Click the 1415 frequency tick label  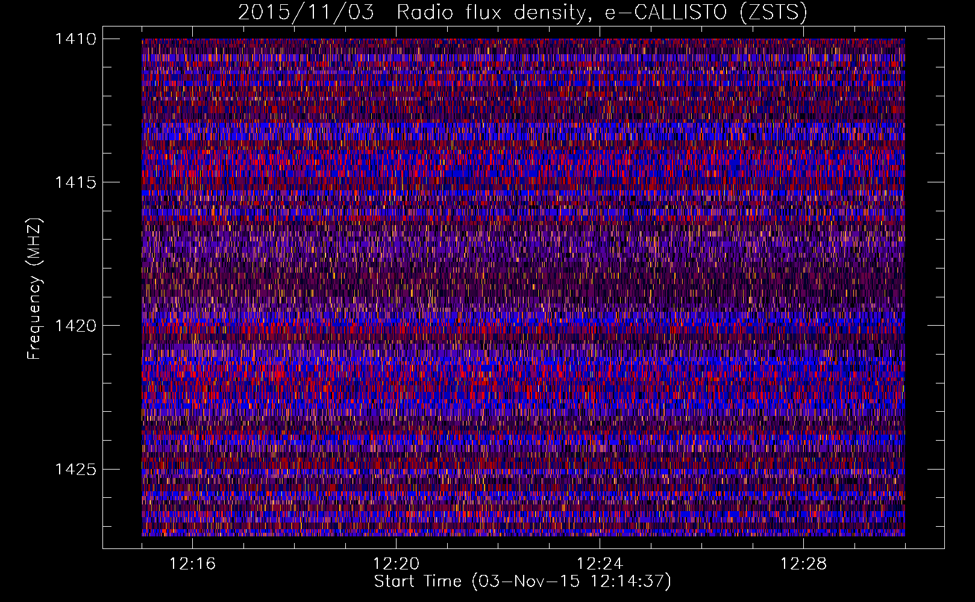click(76, 182)
